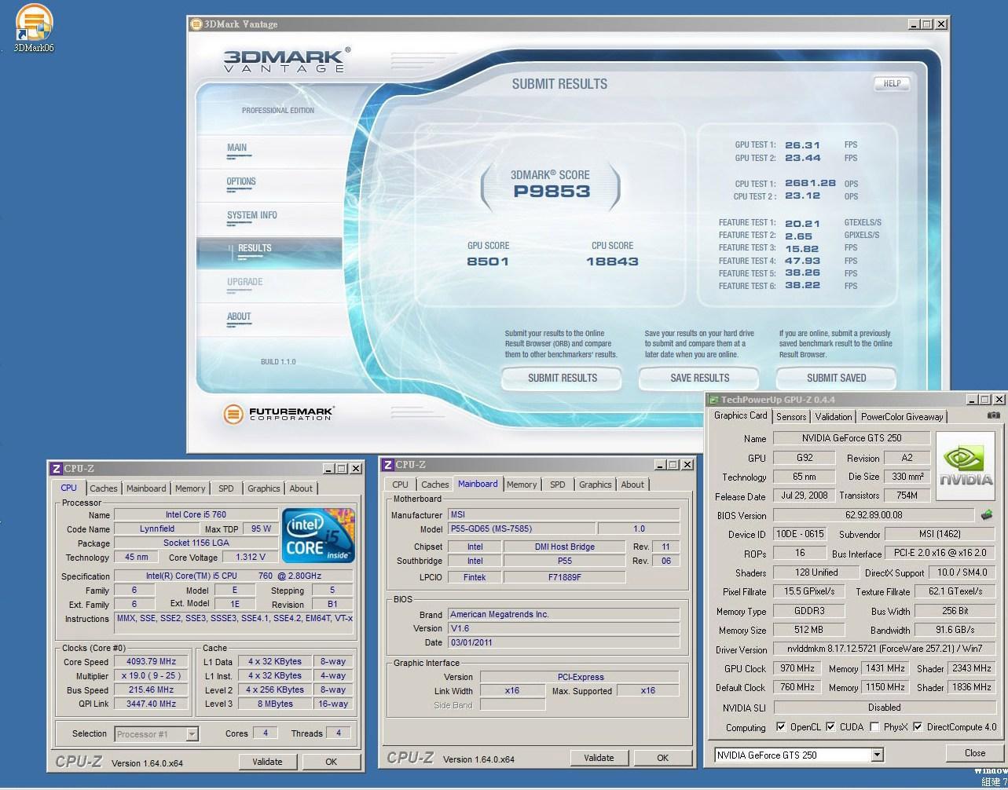Click the Driver Version field in GPU-Z

(x=885, y=649)
